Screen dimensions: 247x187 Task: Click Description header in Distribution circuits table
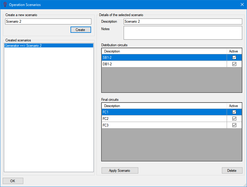pyautogui.click(x=164, y=51)
